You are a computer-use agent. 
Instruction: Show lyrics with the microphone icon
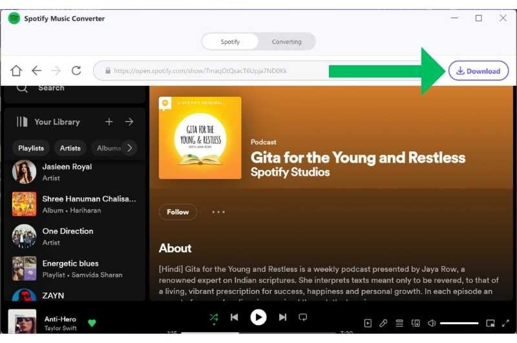383,323
